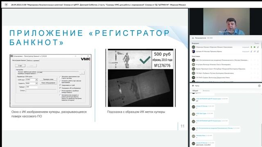Toggle 'Сворачивать в трей' checkbox
The width and height of the screenshot is (262, 147).
coord(60,85)
